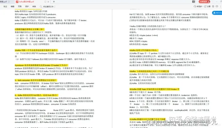Screen dimensions: 222x128
Task: Close the Kafka面试专题.pdf tab
Action: tap(48, 2)
